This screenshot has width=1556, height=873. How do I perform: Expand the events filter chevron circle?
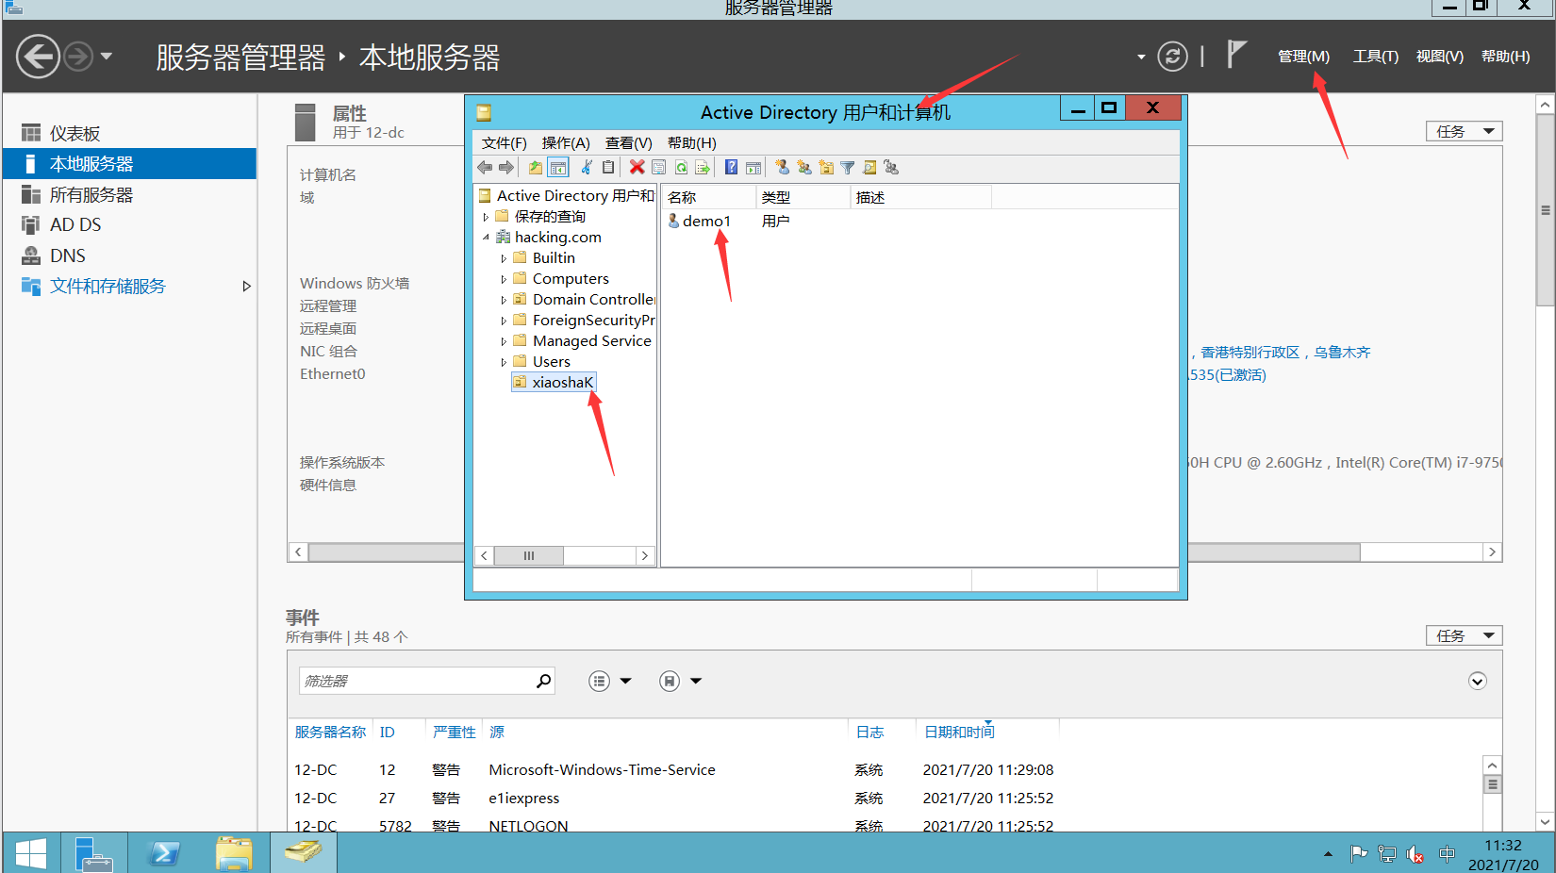1478,681
